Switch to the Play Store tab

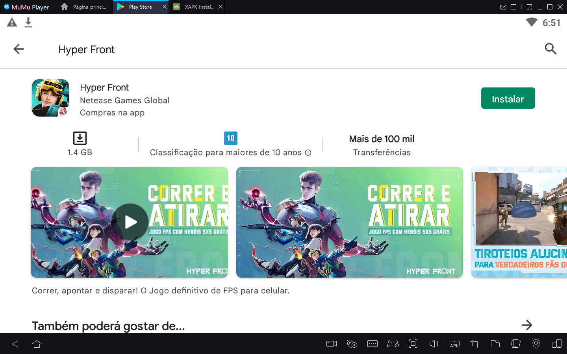click(x=140, y=7)
